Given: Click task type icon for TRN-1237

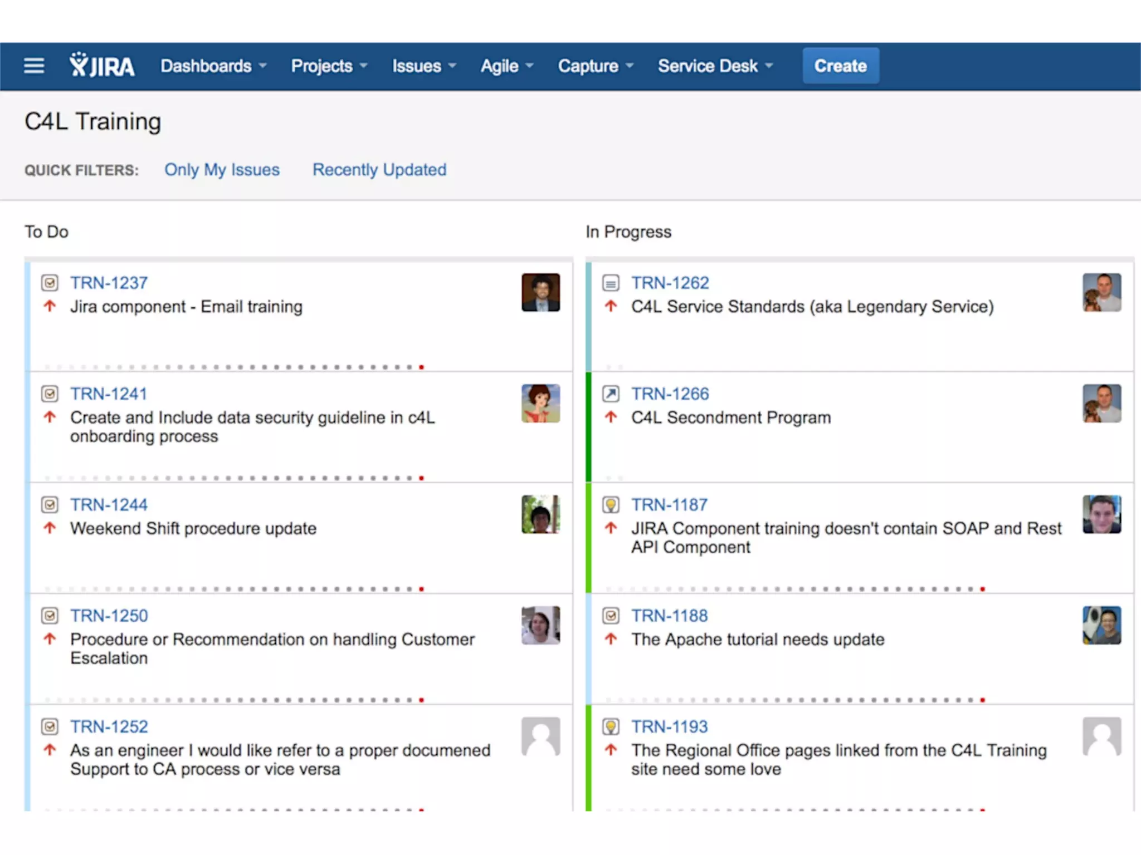Looking at the screenshot, I should (x=50, y=283).
